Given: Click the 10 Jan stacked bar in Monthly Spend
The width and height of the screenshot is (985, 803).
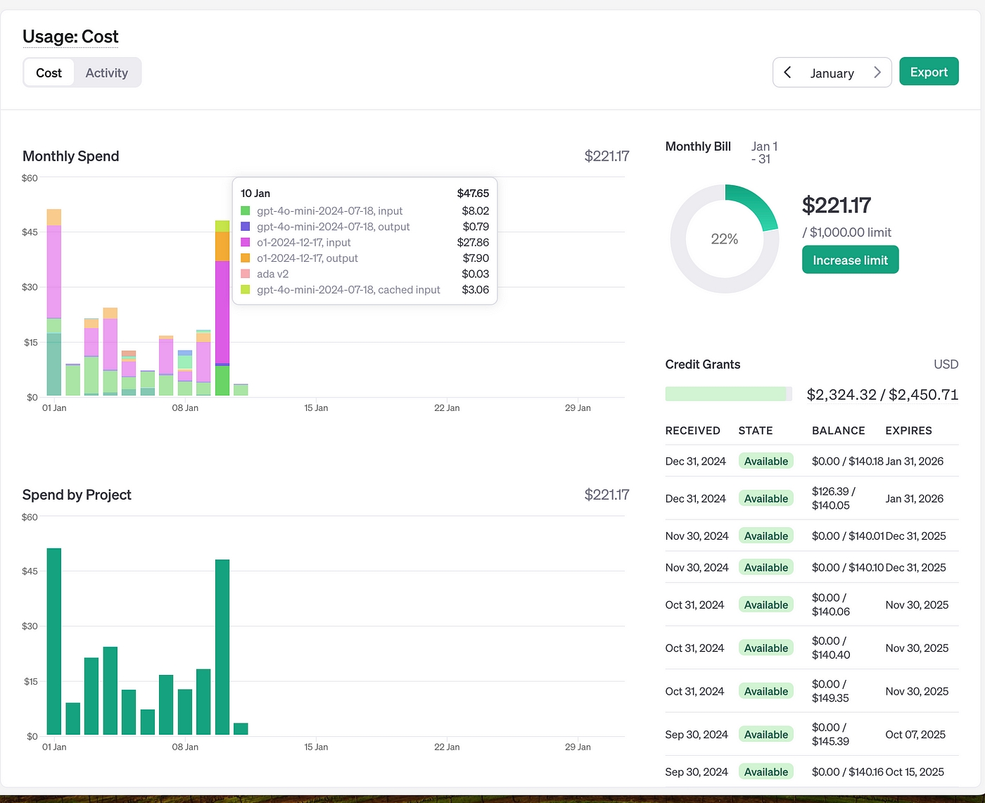Looking at the screenshot, I should click(x=222, y=308).
